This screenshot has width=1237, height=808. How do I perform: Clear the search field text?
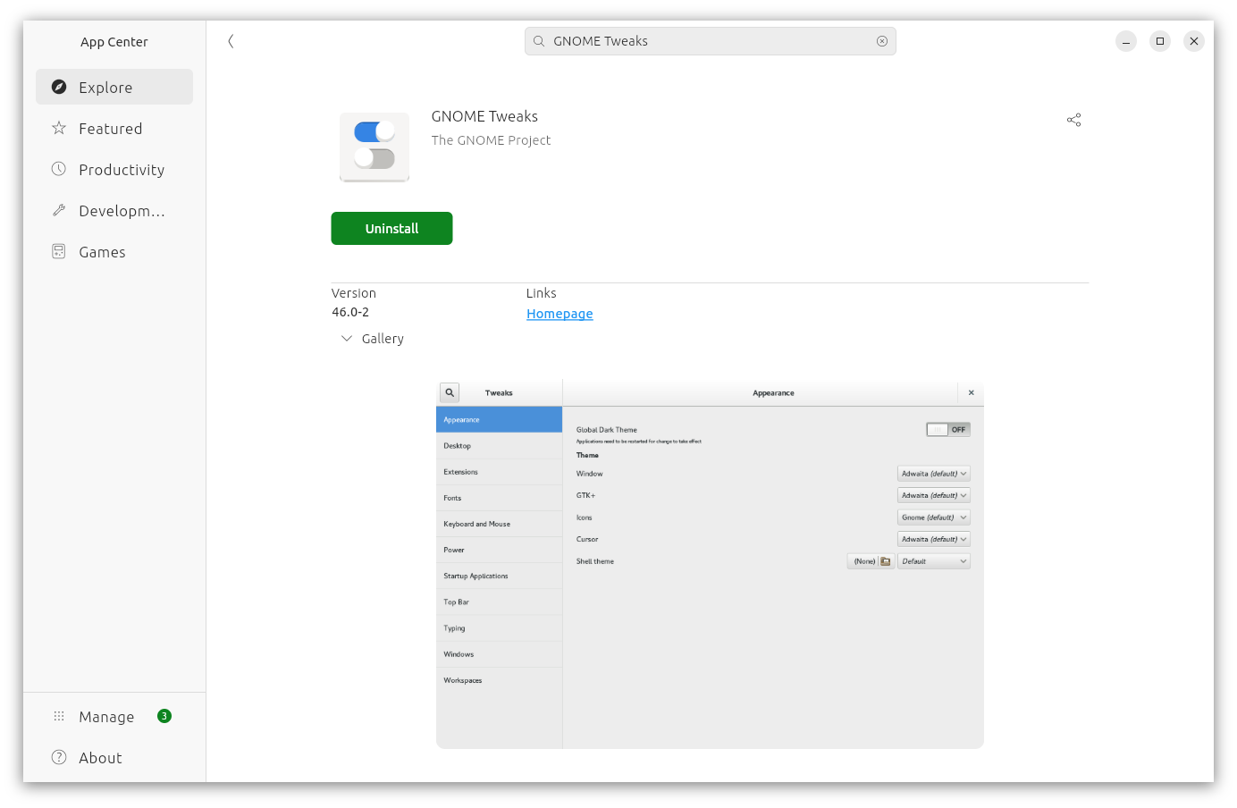[882, 41]
